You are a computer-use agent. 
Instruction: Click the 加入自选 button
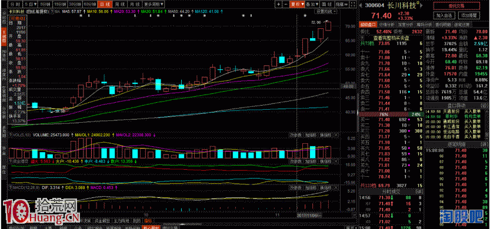(x=444, y=15)
